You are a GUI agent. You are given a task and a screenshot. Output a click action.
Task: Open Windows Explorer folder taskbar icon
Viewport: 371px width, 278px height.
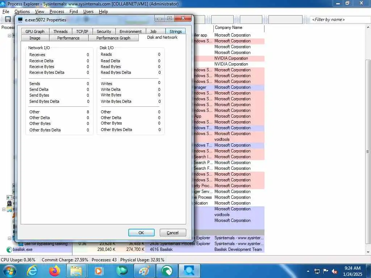[x=76, y=271]
